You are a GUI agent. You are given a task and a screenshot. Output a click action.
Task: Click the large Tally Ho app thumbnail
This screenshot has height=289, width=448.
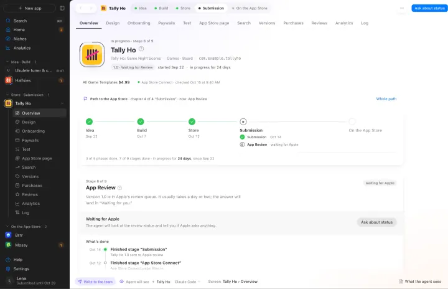pyautogui.click(x=92, y=54)
